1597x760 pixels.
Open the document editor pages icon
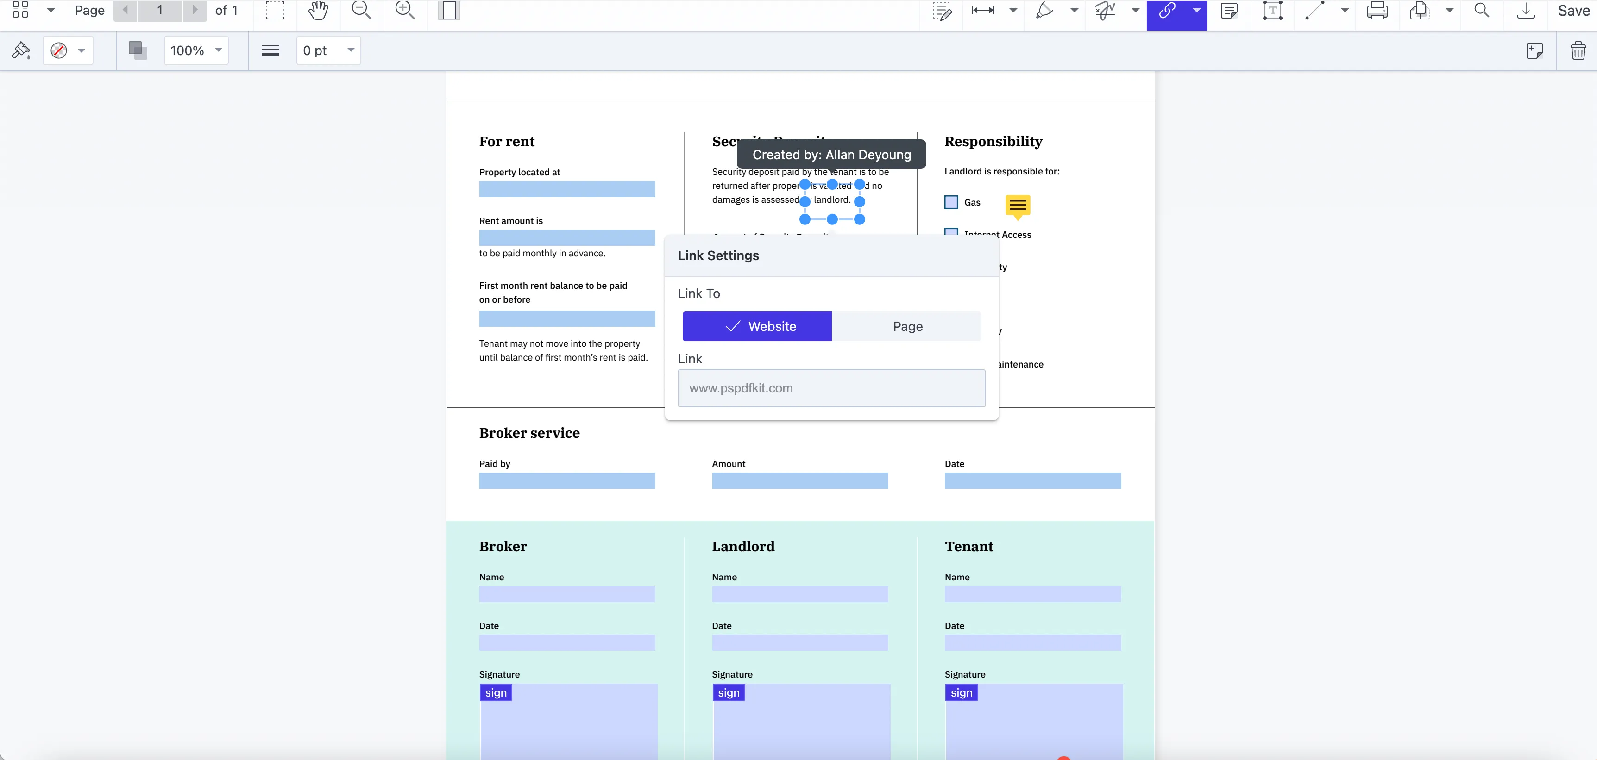[x=1419, y=11]
